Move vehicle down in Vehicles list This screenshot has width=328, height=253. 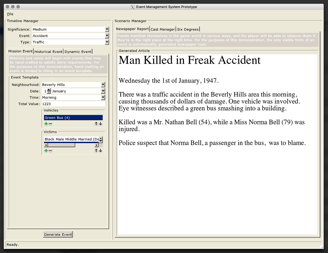[101, 124]
